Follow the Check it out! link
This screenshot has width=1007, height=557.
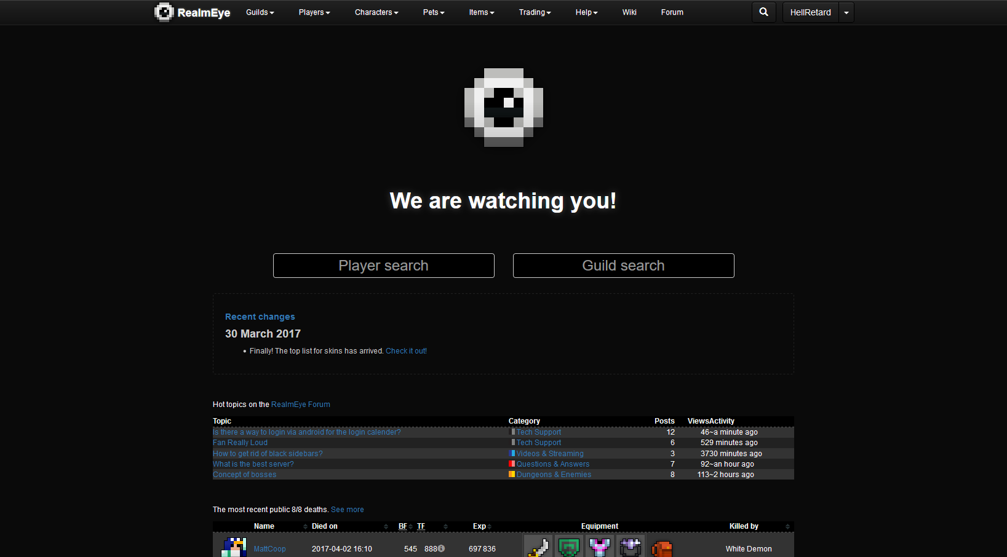[x=406, y=351]
